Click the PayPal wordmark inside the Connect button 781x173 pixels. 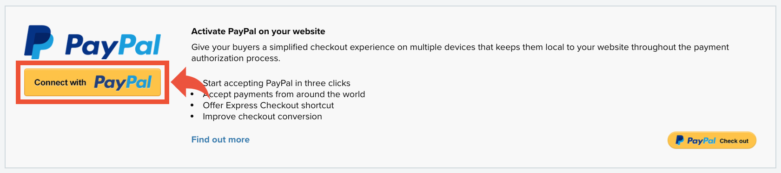point(123,82)
